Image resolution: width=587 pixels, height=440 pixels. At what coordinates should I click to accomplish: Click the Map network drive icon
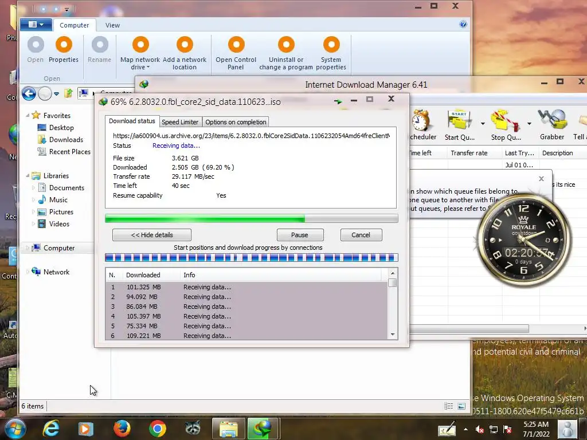tap(140, 45)
